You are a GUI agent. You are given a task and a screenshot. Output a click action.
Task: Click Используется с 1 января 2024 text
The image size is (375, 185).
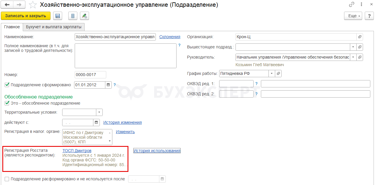[94, 155]
